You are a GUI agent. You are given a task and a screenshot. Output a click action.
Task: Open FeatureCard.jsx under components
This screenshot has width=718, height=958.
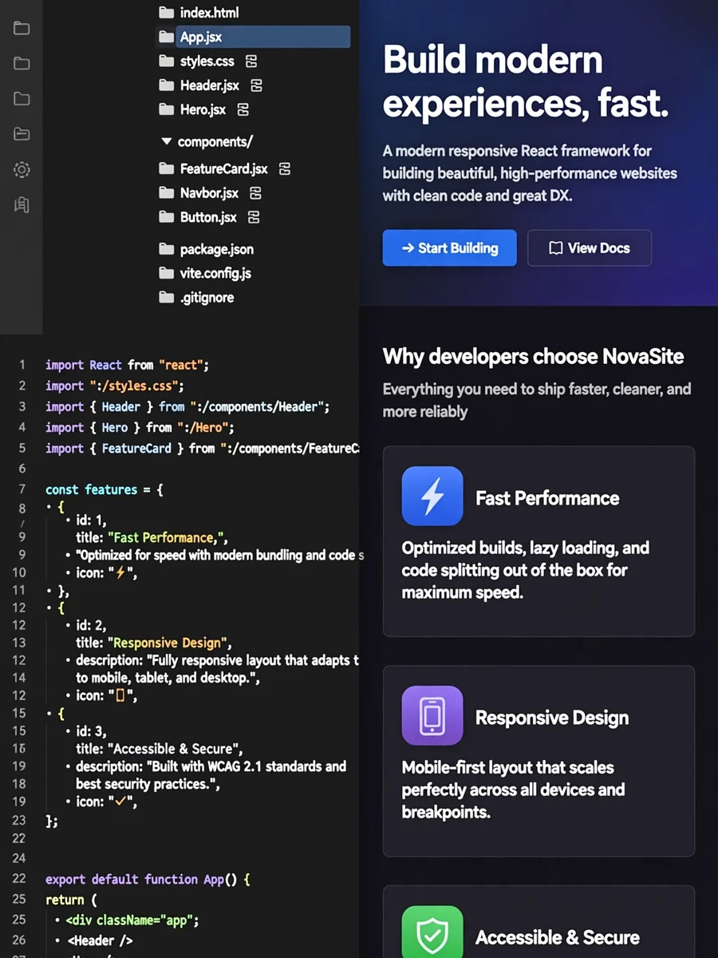coord(224,169)
